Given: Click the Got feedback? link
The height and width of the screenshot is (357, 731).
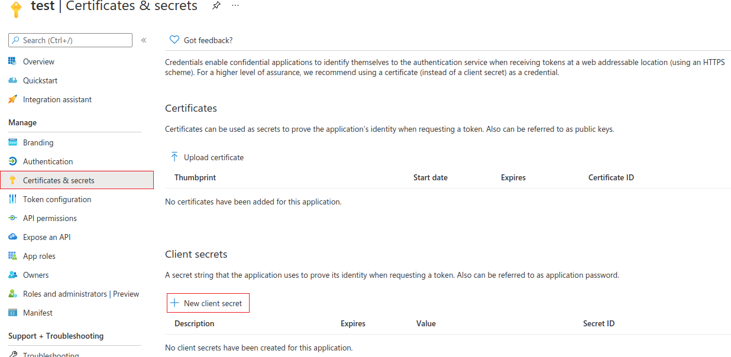Looking at the screenshot, I should click(x=202, y=40).
